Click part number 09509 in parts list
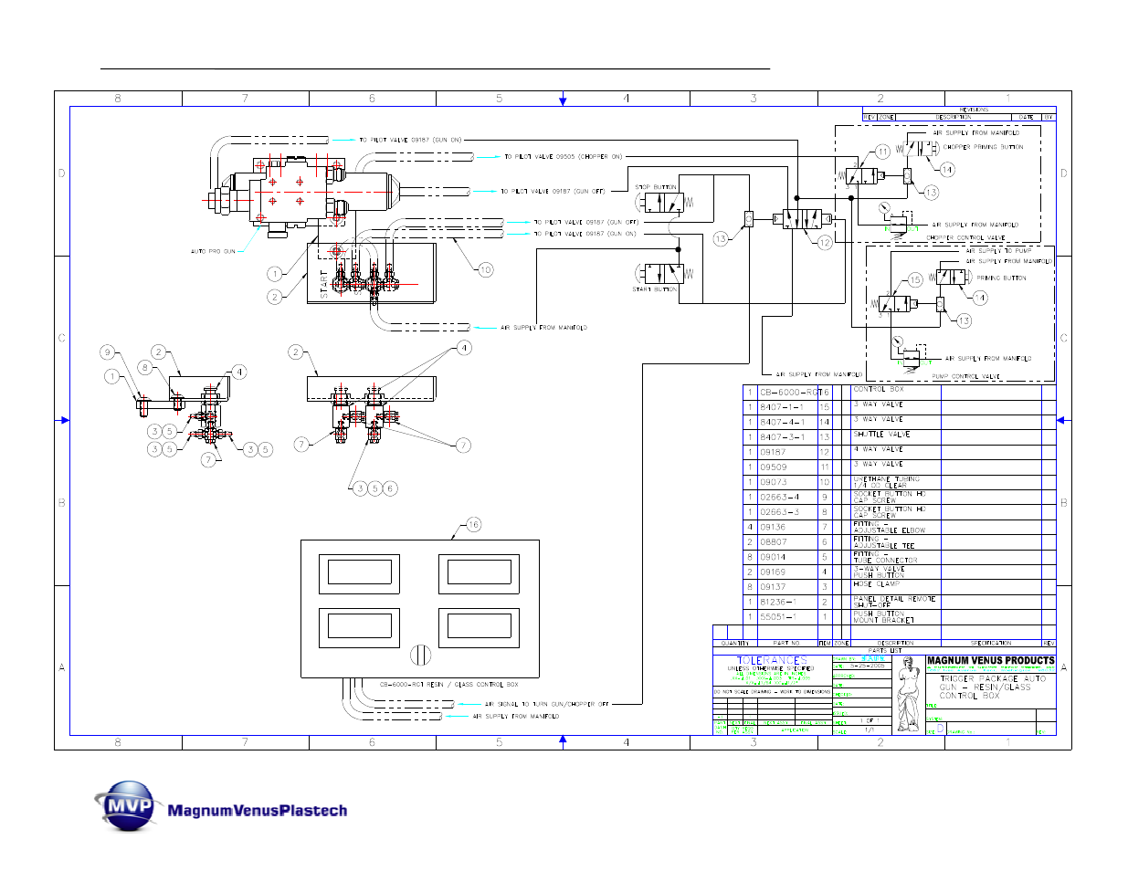 click(x=773, y=467)
